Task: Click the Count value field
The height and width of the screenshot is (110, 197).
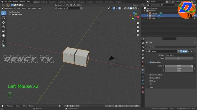Action: [x=179, y=58]
